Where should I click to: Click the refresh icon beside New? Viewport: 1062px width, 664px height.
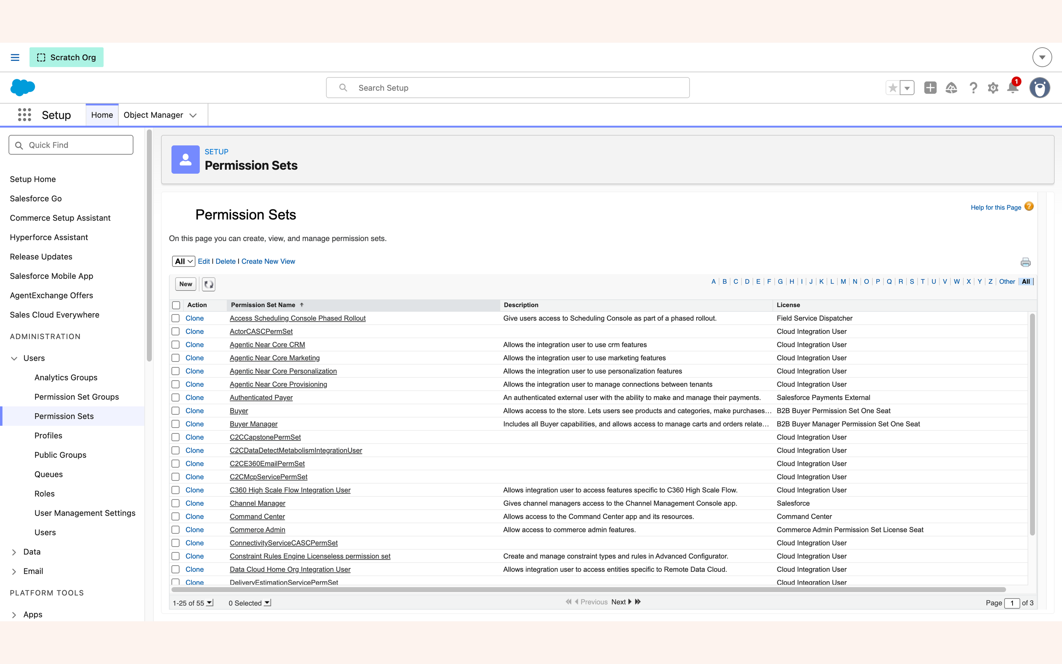point(208,284)
